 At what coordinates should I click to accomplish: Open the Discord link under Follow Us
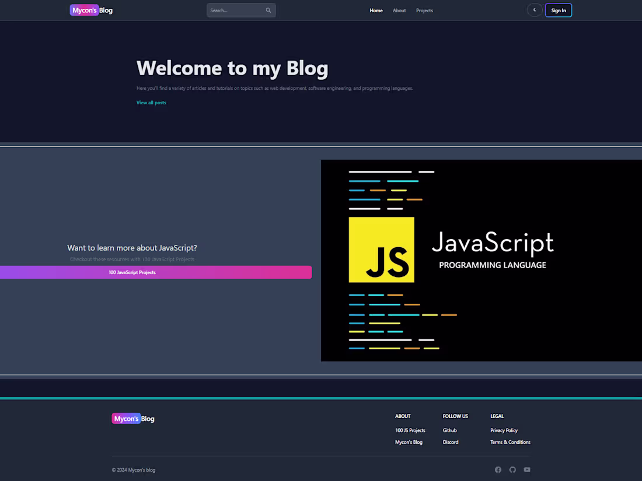(451, 442)
